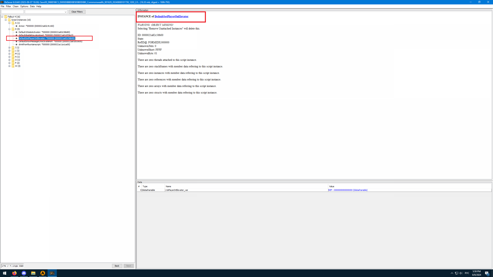
Task: Open the Clean menu
Action: click(15, 6)
